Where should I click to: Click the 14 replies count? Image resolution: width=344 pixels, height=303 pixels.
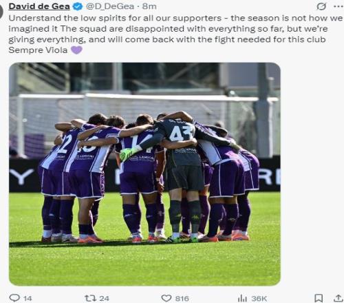coord(28,298)
